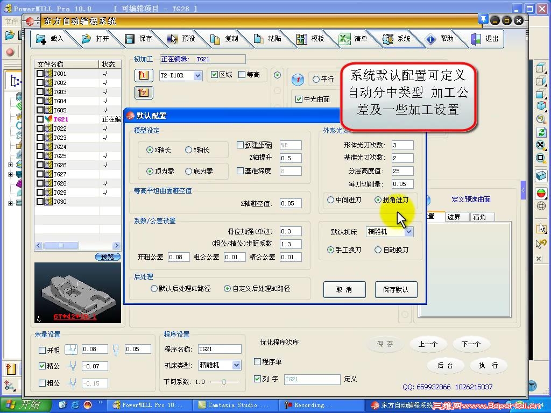Click the PowerMILL top isometric cube view icon
This screenshot has width=551, height=413.
click(x=541, y=67)
